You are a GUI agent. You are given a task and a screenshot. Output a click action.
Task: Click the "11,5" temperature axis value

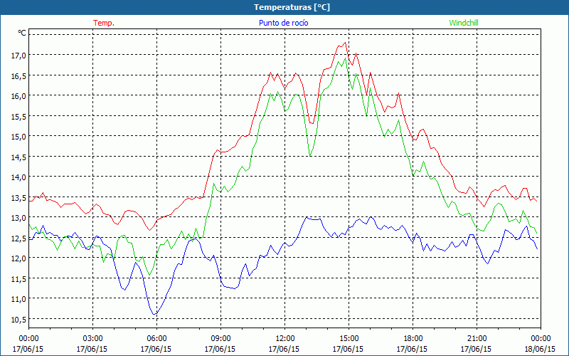[x=19, y=278]
